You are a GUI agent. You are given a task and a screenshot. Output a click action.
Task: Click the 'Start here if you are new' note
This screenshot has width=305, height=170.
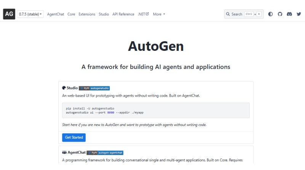134,125
